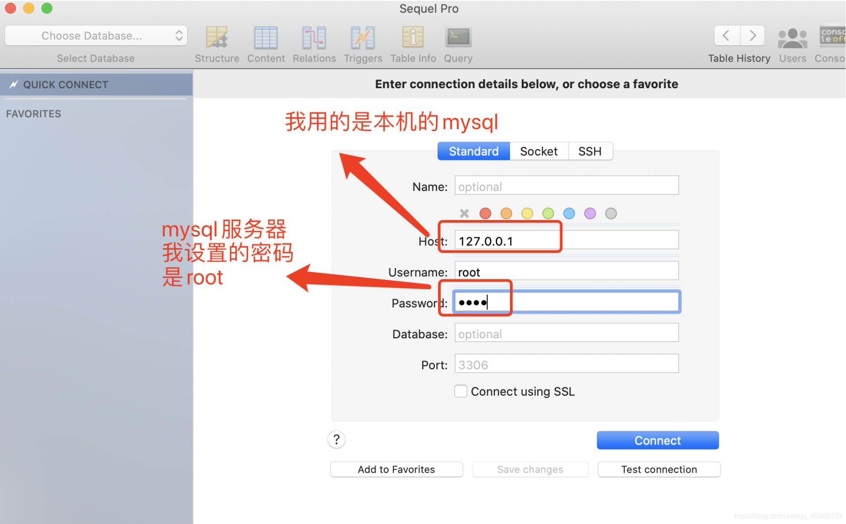Click Add to Favorites button
The width and height of the screenshot is (846, 524).
click(x=396, y=469)
